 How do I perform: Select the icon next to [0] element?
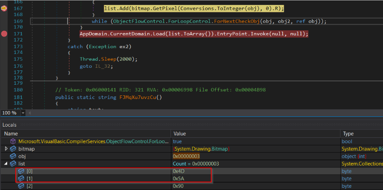21,171
